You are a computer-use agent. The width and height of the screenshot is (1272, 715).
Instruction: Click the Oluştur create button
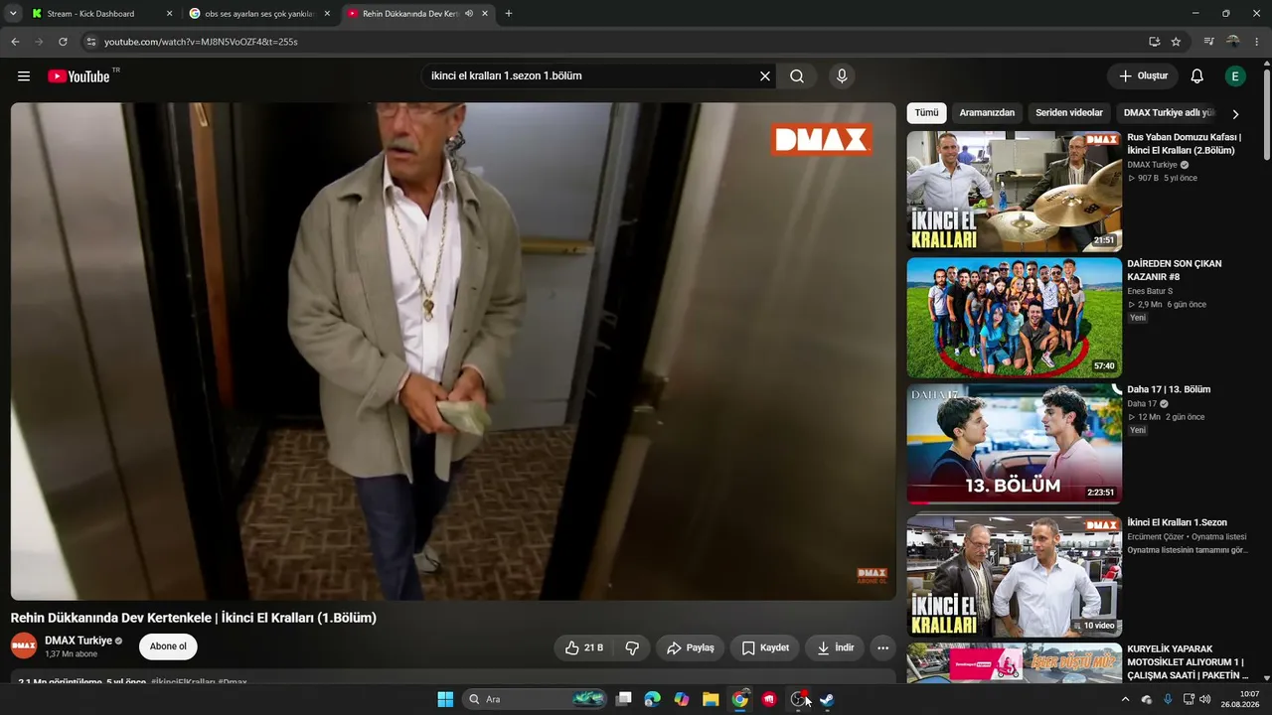(x=1143, y=76)
